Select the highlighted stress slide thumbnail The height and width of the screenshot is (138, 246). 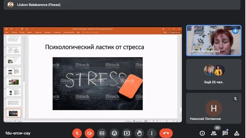(14, 113)
